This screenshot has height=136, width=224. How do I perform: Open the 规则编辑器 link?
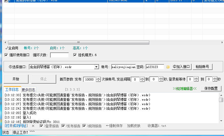(x=185, y=89)
